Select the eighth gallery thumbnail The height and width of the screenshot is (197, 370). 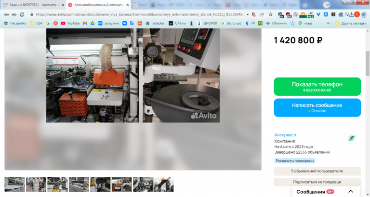[x=163, y=184]
